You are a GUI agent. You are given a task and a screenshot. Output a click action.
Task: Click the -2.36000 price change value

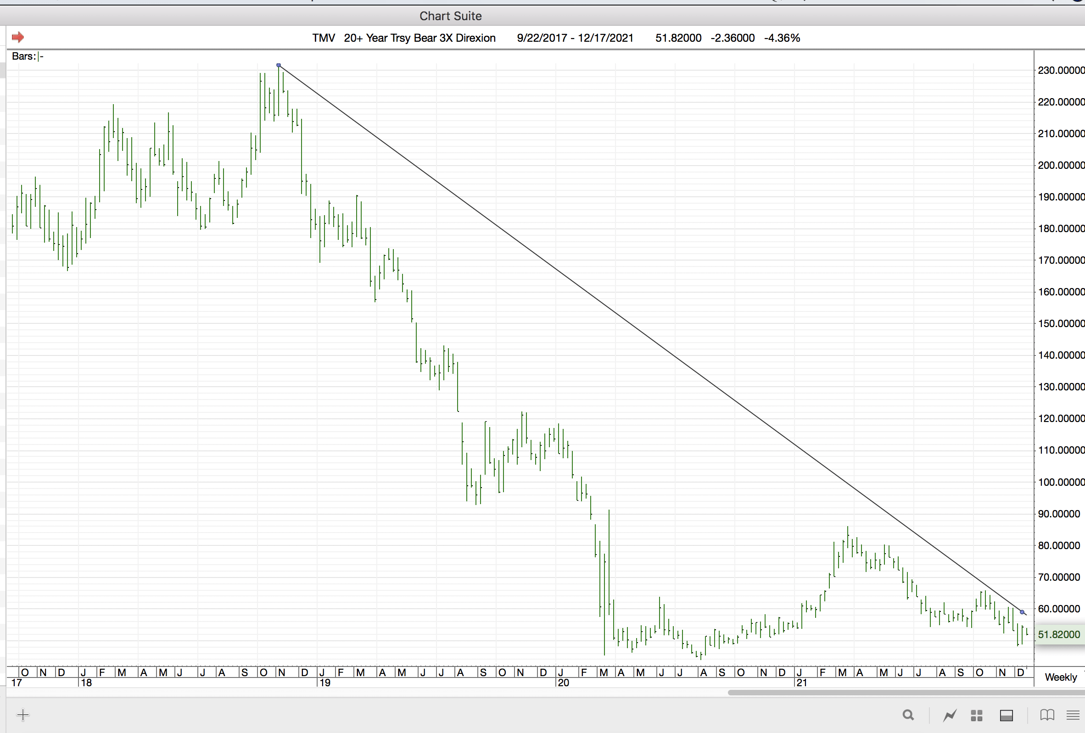[x=733, y=38]
